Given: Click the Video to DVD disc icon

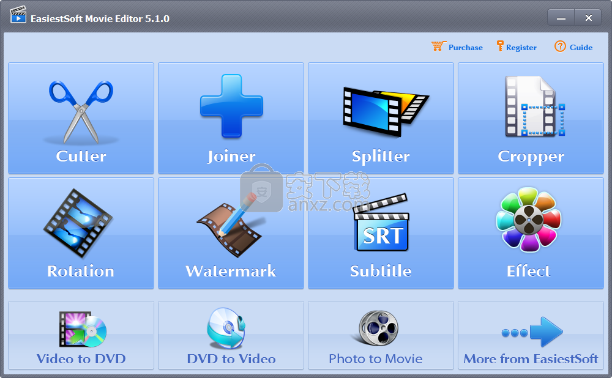Looking at the screenshot, I should 83,329.
